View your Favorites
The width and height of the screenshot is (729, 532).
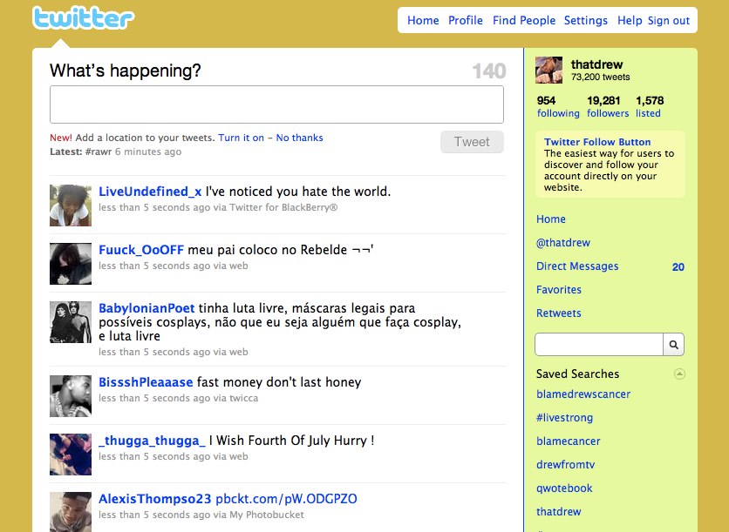pos(558,289)
